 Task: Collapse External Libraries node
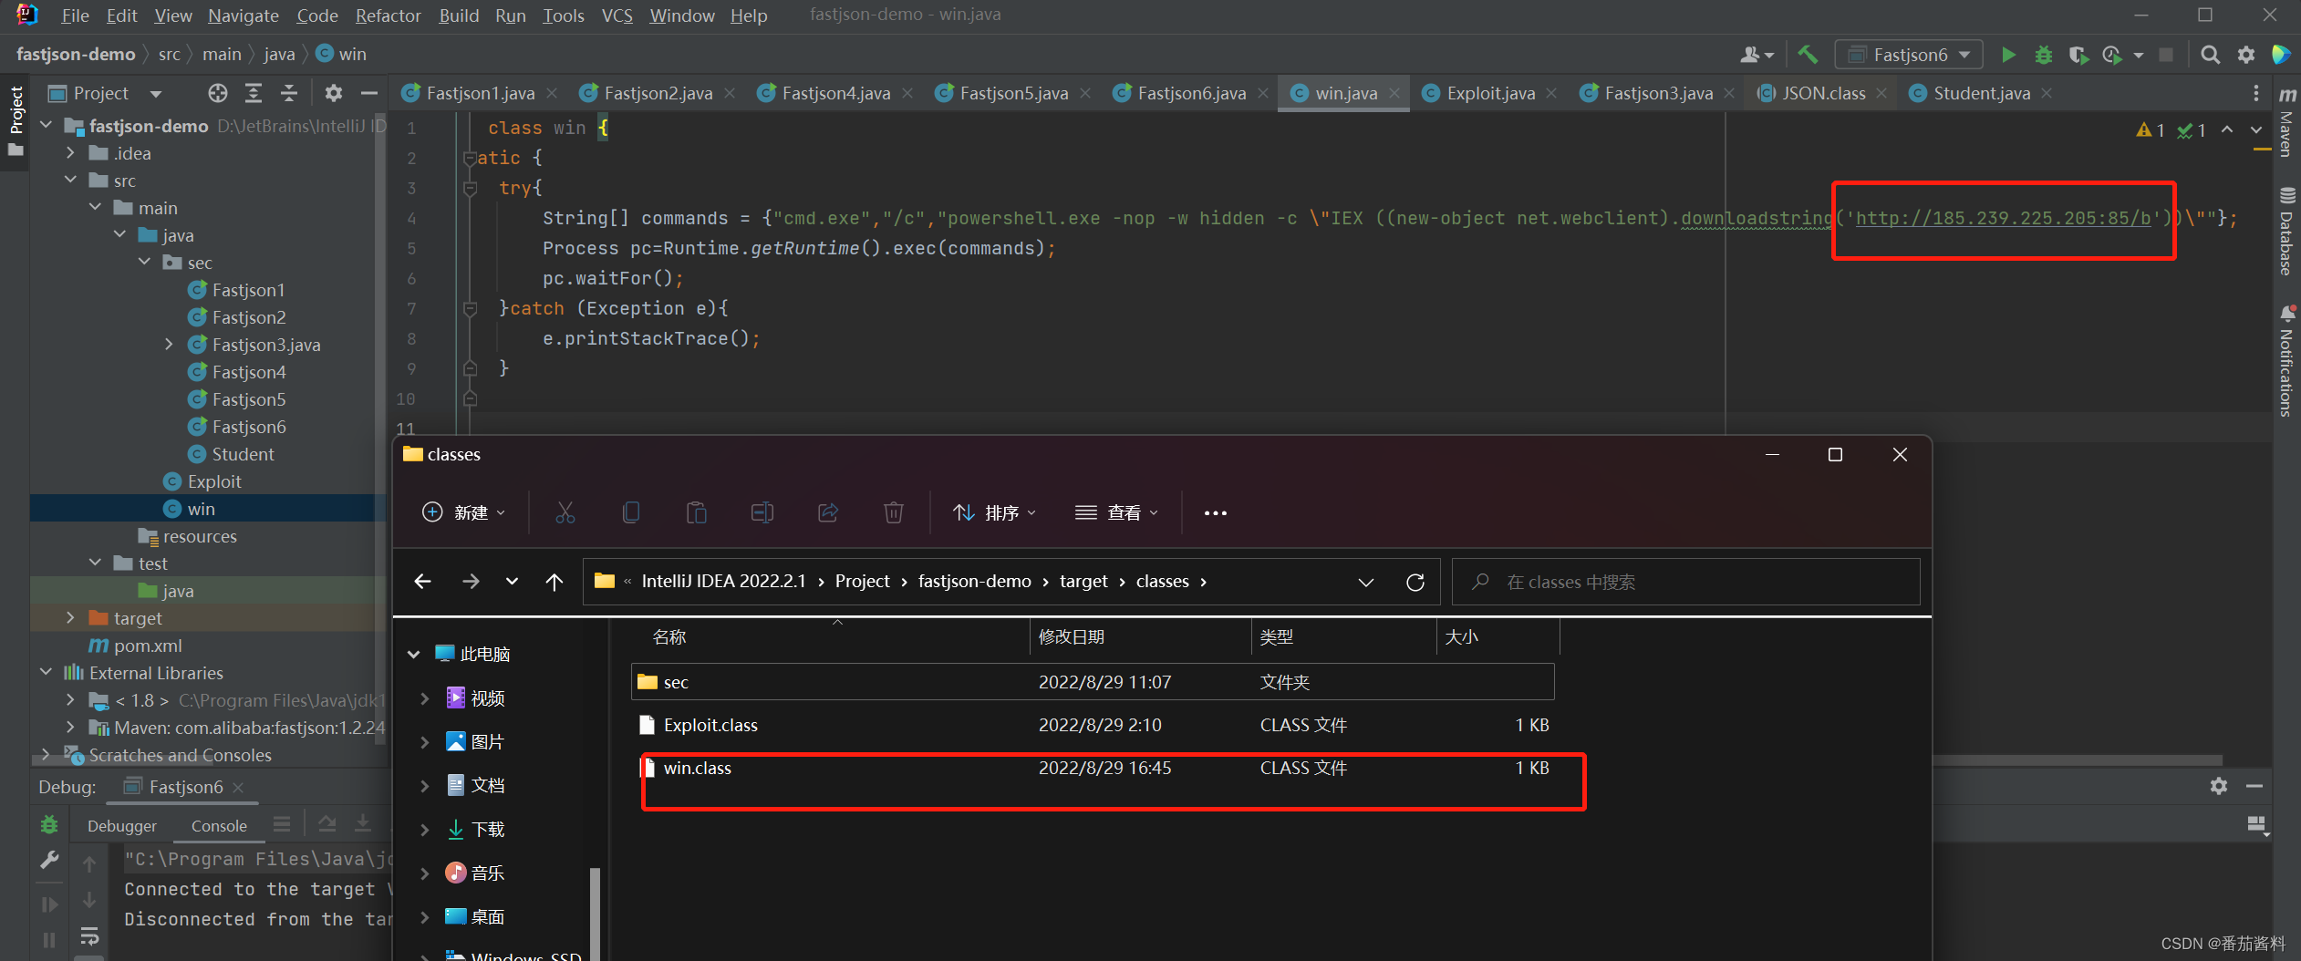tap(47, 672)
